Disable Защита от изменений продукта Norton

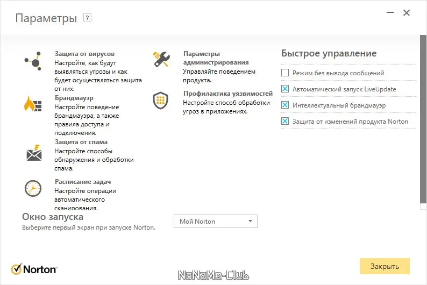coord(285,121)
